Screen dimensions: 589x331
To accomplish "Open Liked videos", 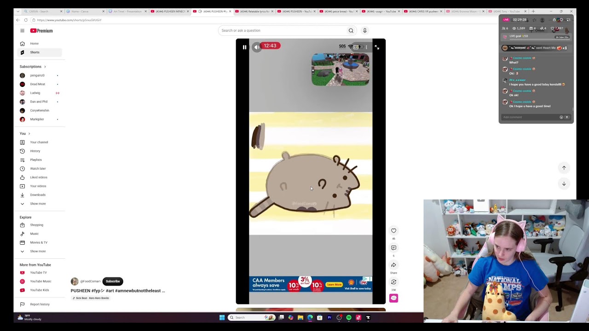I will [40, 177].
